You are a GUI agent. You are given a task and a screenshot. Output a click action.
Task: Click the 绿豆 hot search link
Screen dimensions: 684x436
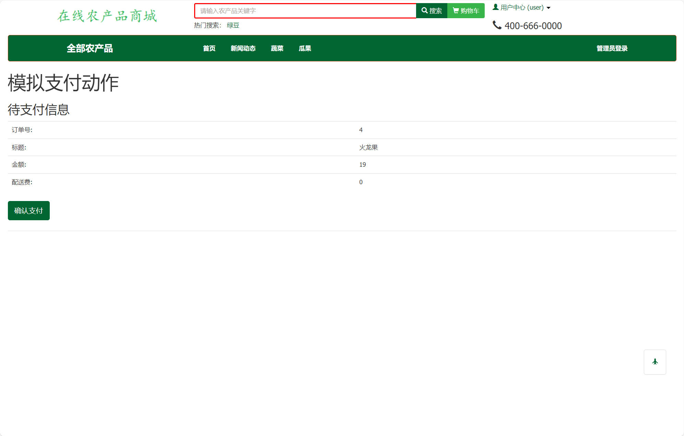pyautogui.click(x=233, y=25)
